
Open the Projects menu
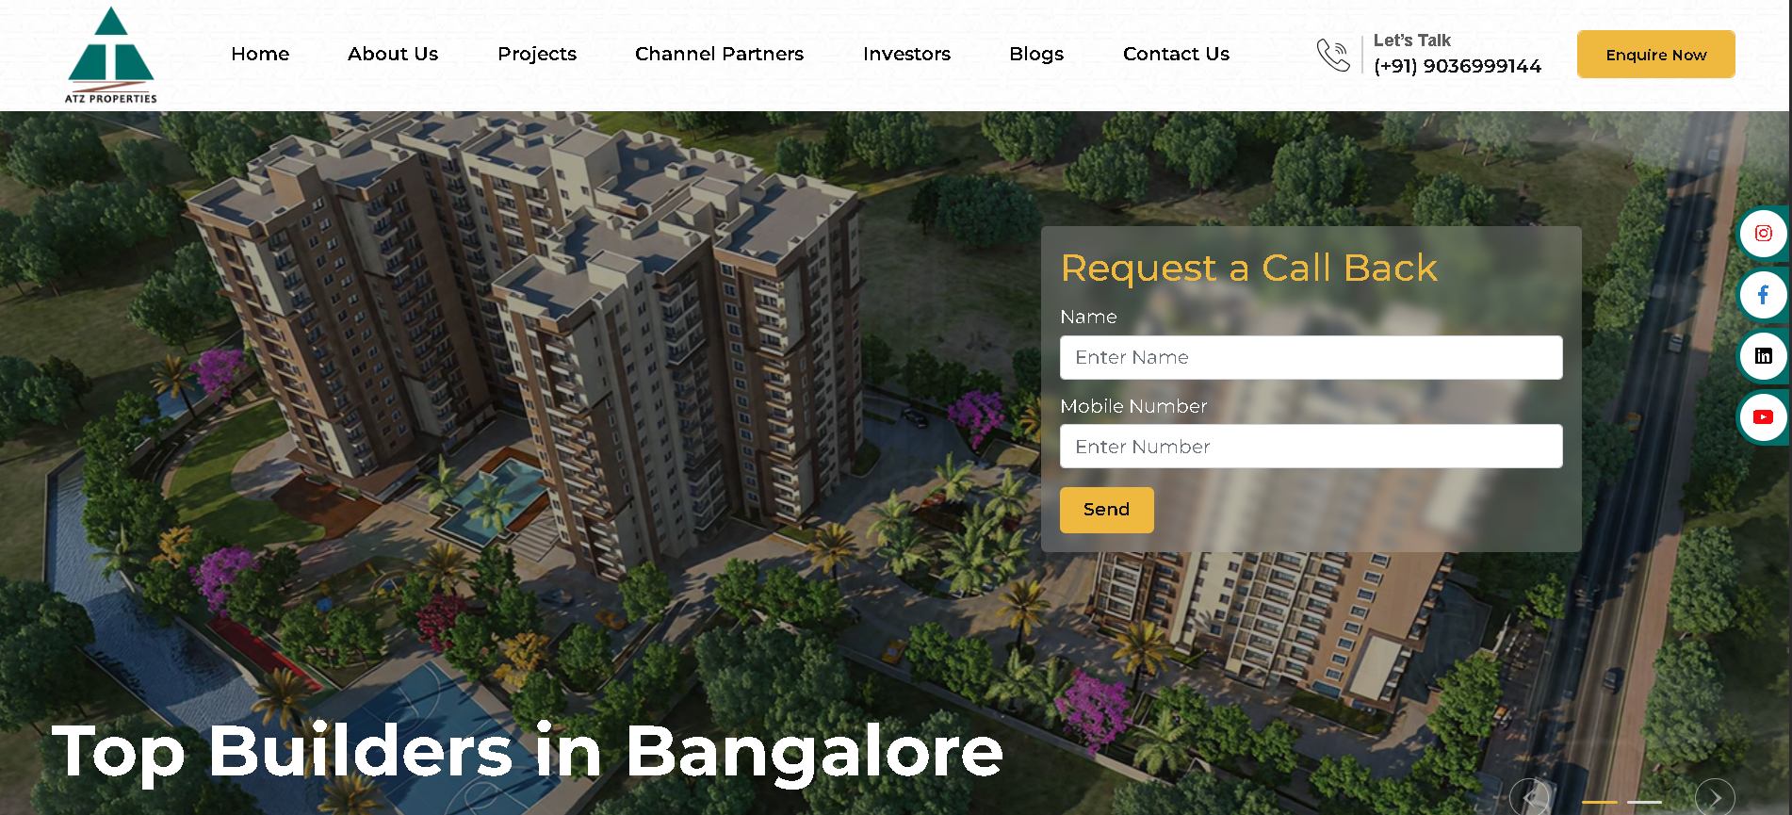pyautogui.click(x=537, y=55)
